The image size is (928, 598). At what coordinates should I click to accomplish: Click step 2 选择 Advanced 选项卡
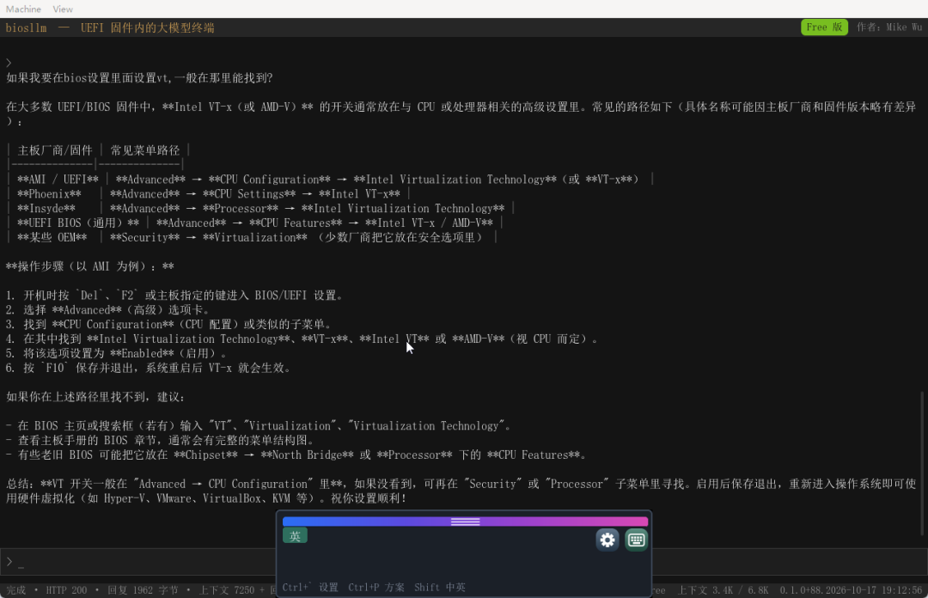107,310
